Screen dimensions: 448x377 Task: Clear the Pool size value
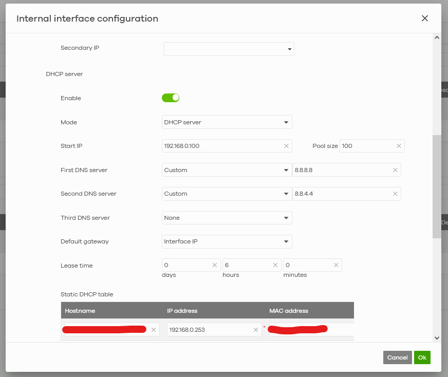(x=399, y=146)
